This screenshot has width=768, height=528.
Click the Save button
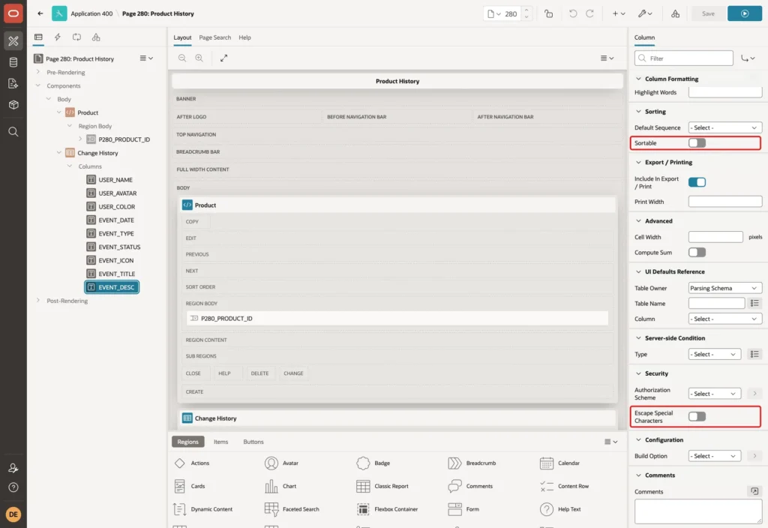(707, 13)
